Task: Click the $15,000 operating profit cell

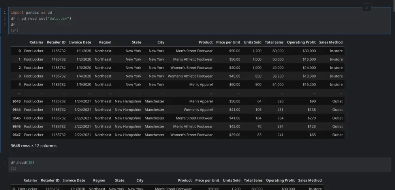Action: point(309,59)
